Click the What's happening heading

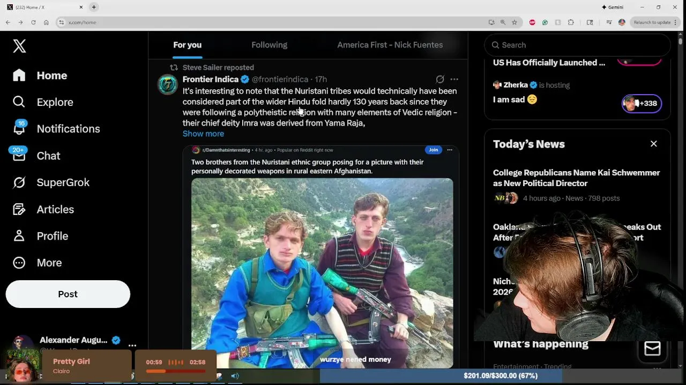[541, 344]
